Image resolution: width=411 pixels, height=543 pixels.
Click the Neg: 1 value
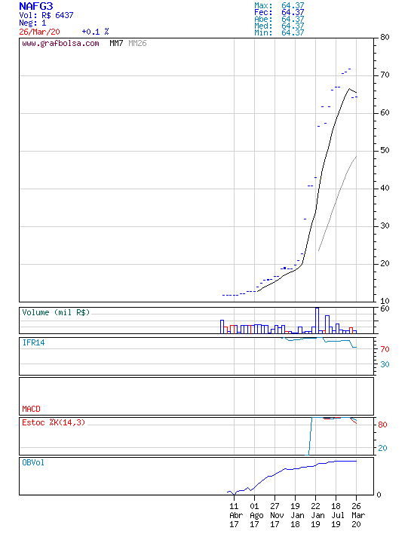coord(32,23)
